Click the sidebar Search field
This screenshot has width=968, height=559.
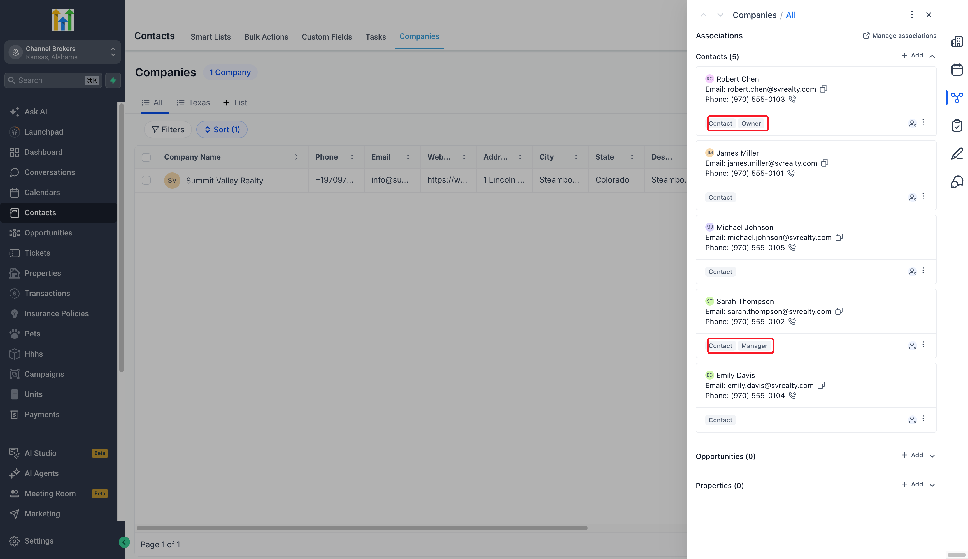(x=53, y=80)
